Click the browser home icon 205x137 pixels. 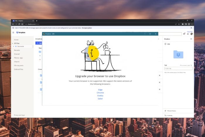[22, 24]
